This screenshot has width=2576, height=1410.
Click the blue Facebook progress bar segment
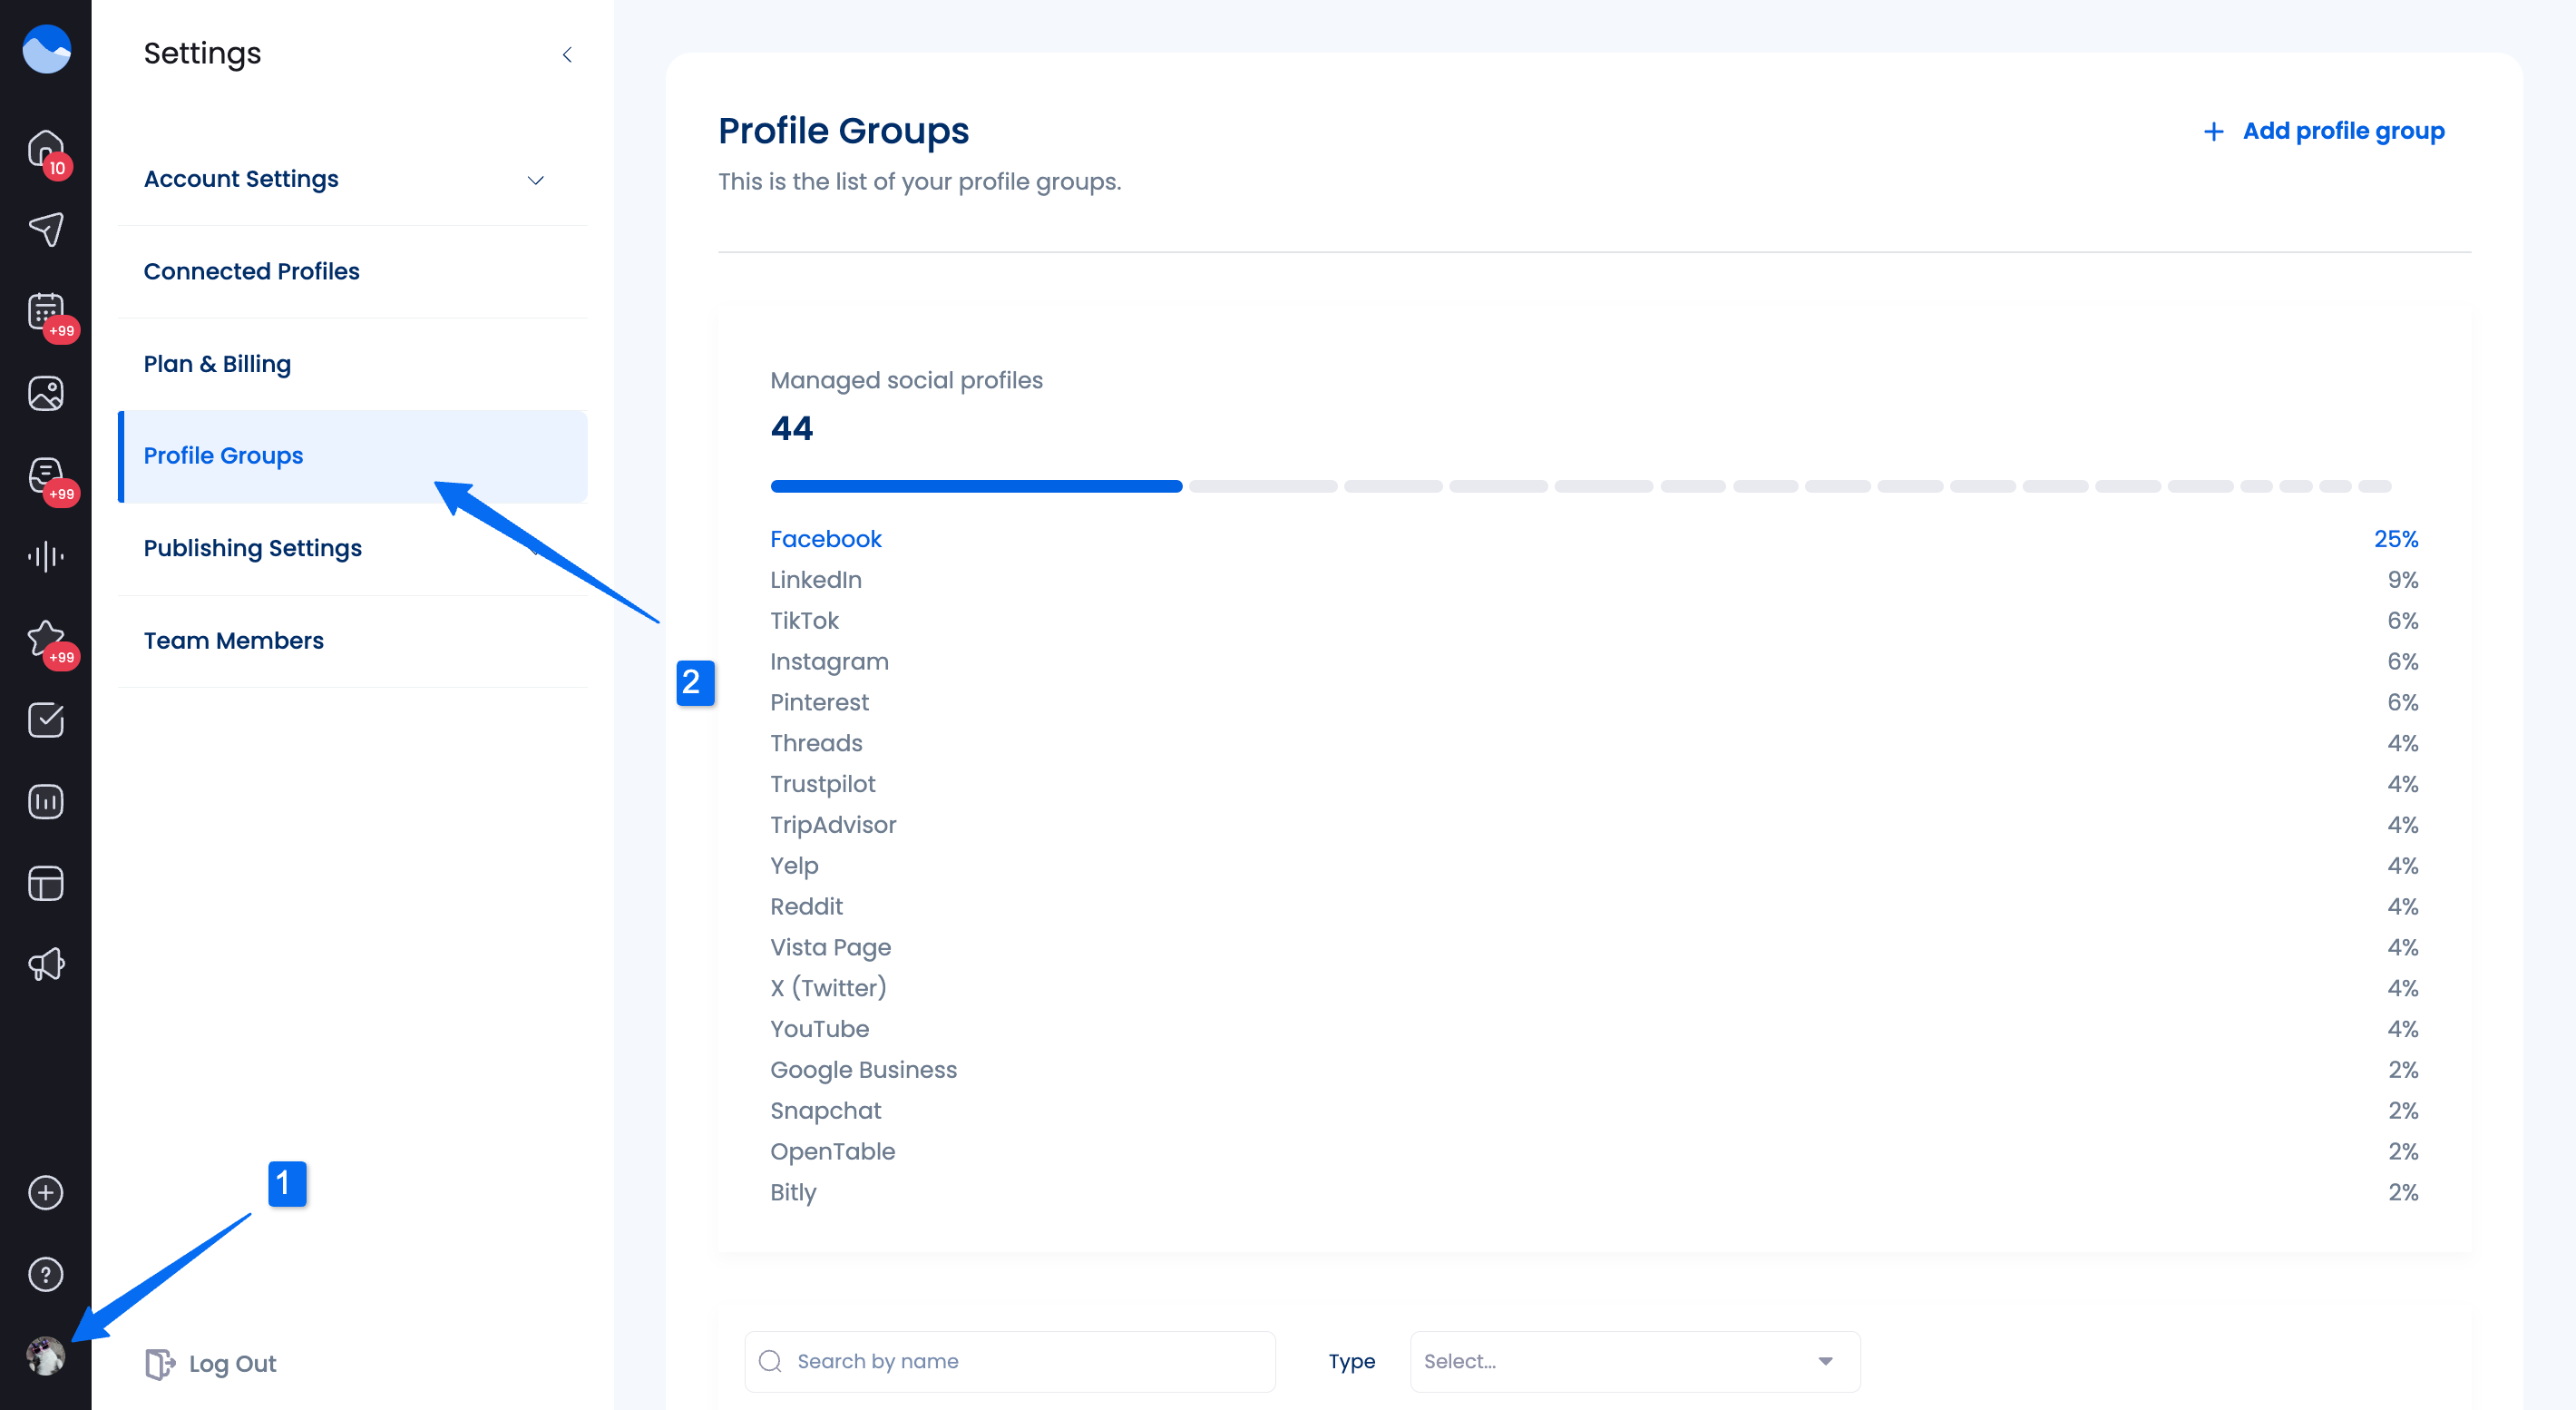(976, 487)
